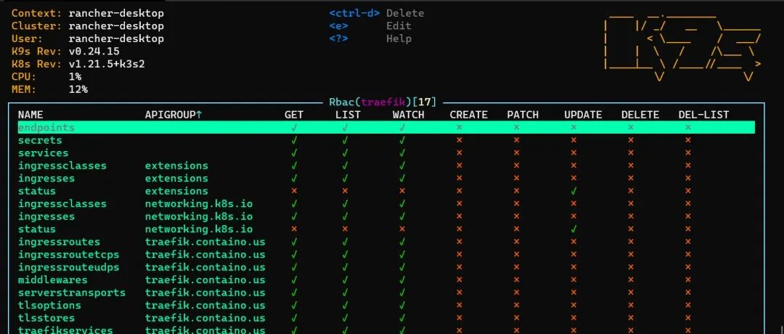Click the DELETE column header
The width and height of the screenshot is (784, 334).
tap(640, 115)
